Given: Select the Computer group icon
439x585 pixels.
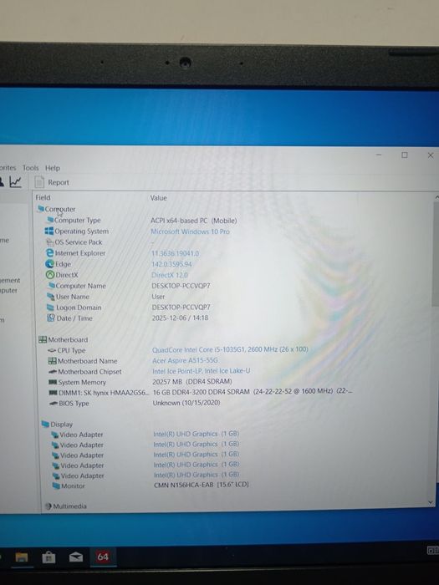Looking at the screenshot, I should pyautogui.click(x=41, y=209).
